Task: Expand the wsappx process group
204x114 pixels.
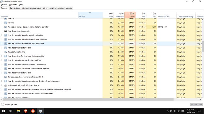Action: point(2,23)
